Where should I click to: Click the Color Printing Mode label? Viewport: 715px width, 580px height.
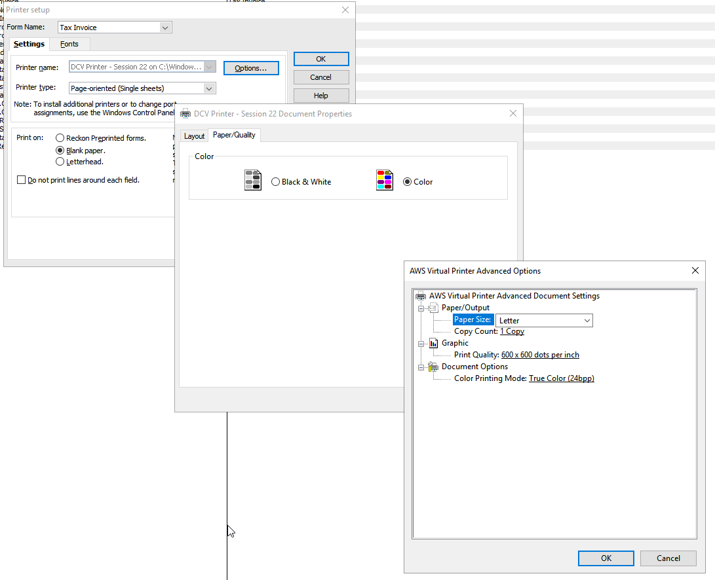[x=491, y=378]
